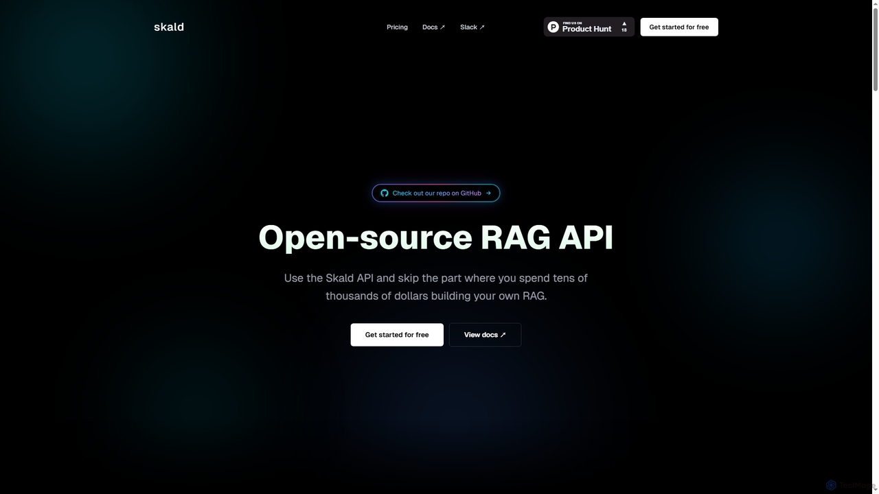Open the Slack link in navigation
Viewport: 879px width, 494px height.
coord(472,27)
